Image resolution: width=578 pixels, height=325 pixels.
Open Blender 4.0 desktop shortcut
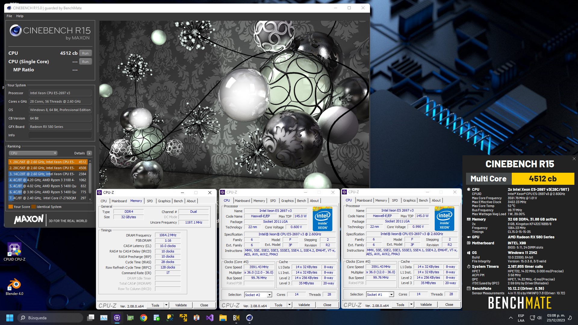point(14,287)
